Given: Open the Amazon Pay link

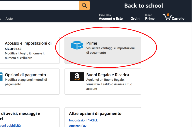Looking at the screenshot, I should pos(78,126).
